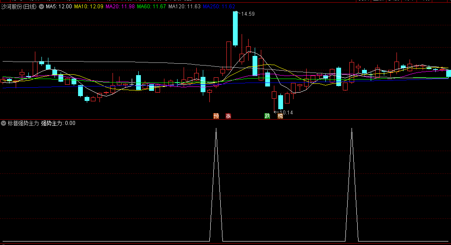This screenshot has height=245, width=451.
Task: Click the orange 预 event marker
Action: coord(215,116)
